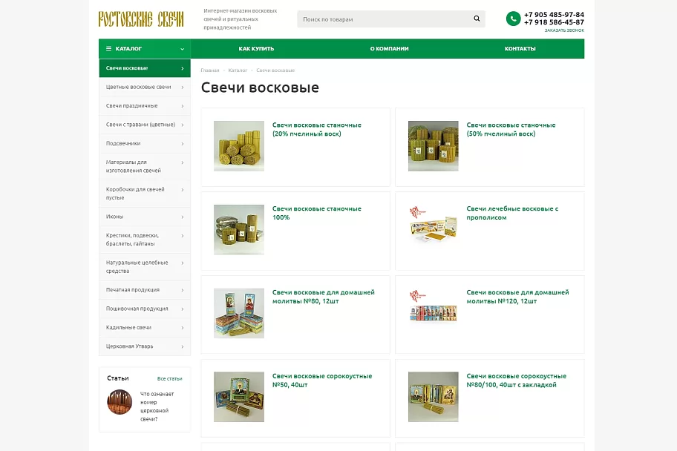This screenshot has width=677, height=451.
Task: Click the молитвы №80 product image
Action: pyautogui.click(x=239, y=313)
